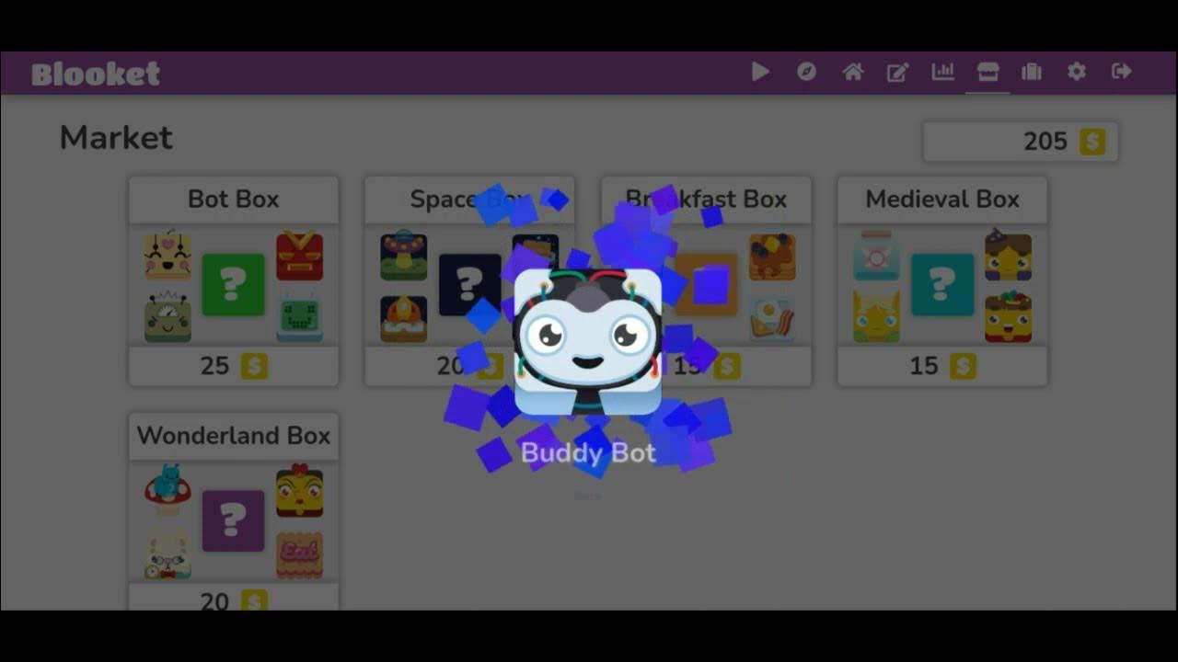Image resolution: width=1178 pixels, height=662 pixels.
Task: Click the Logout arrow icon
Action: click(x=1122, y=72)
